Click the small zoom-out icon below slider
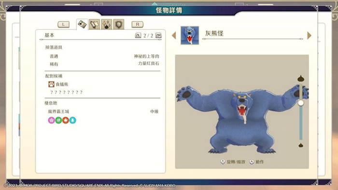Image resolution: width=338 pixels, height=190 pixels. pyautogui.click(x=301, y=145)
